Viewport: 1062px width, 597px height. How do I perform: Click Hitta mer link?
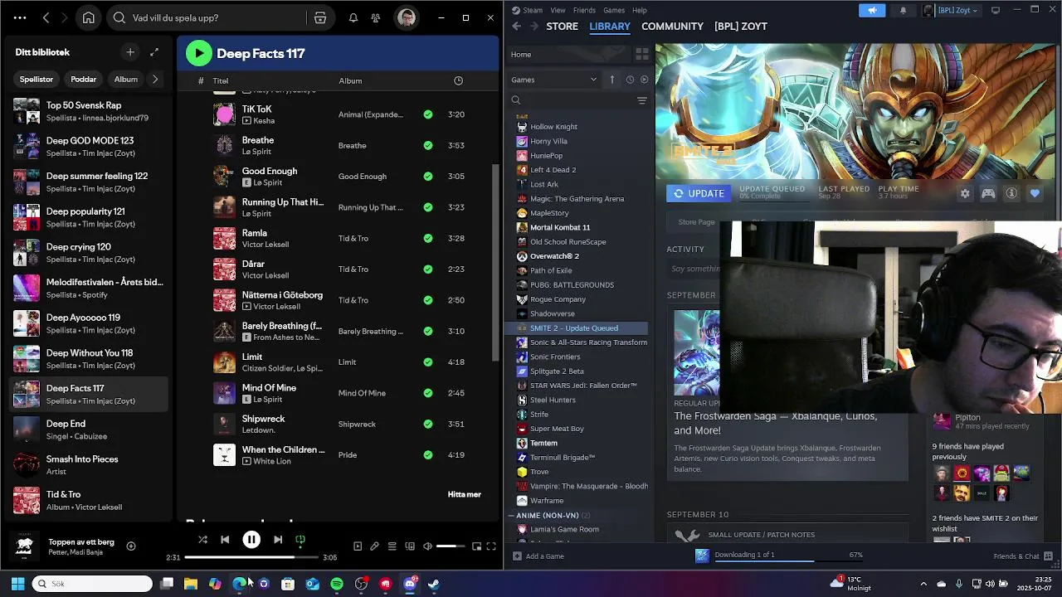pyautogui.click(x=464, y=494)
